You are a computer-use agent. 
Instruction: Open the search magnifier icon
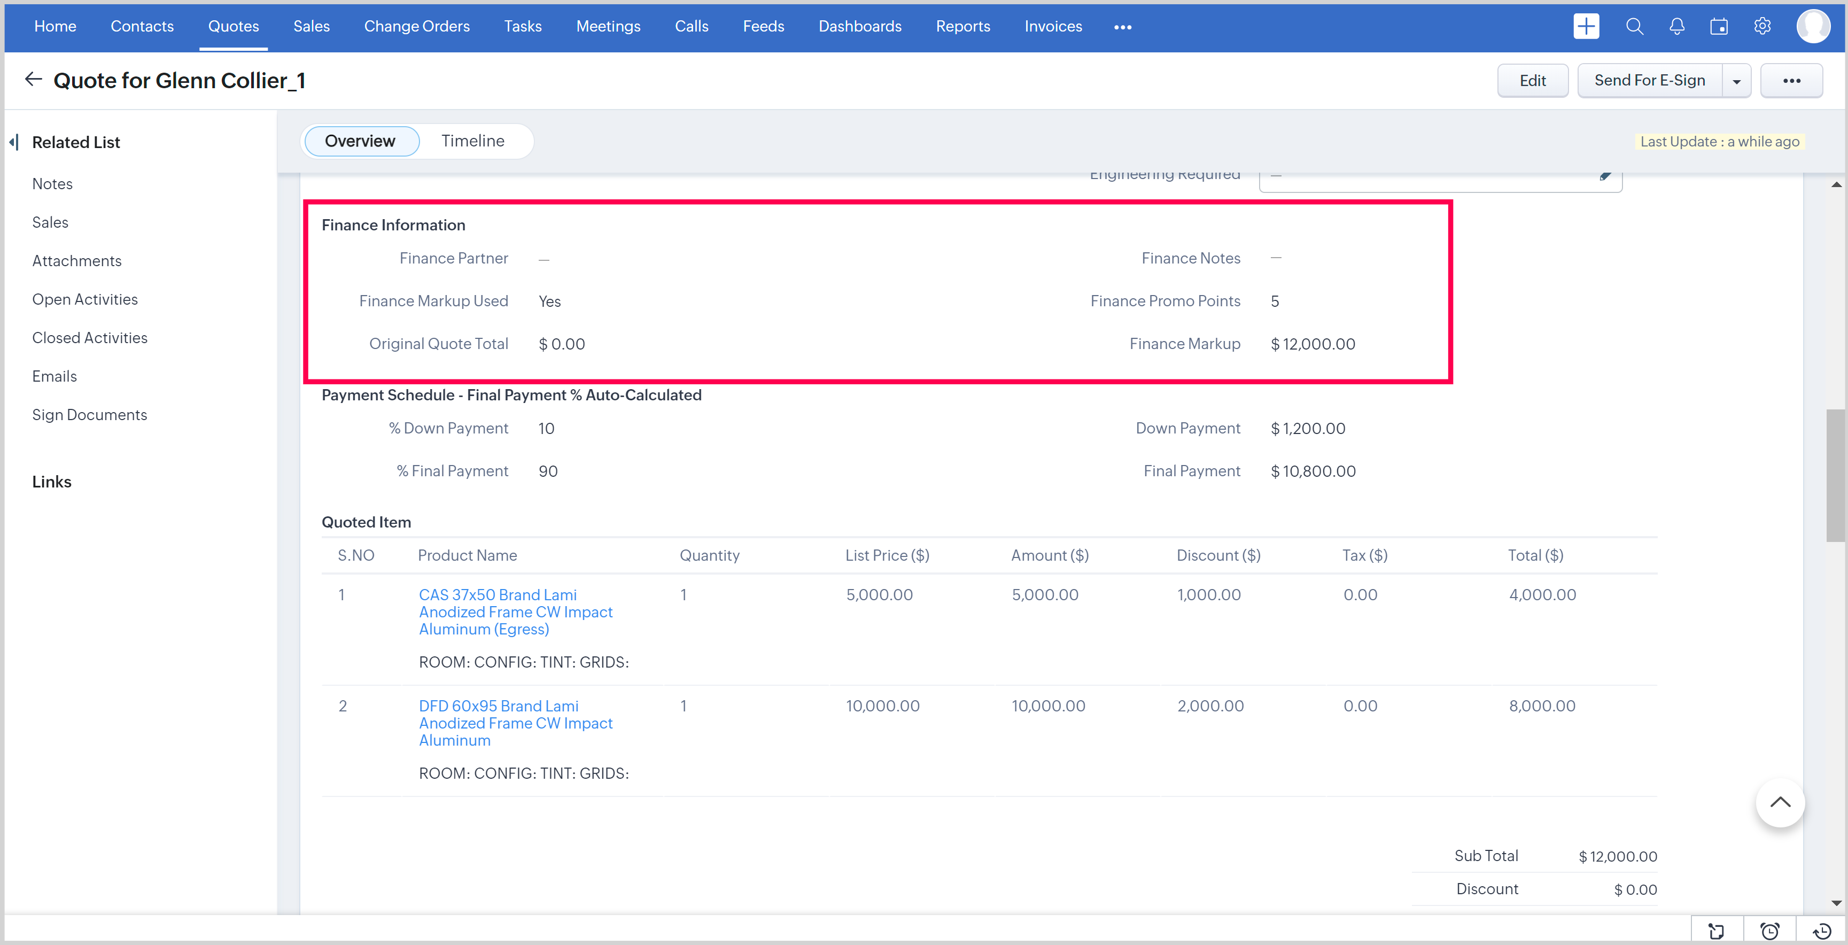click(1634, 27)
